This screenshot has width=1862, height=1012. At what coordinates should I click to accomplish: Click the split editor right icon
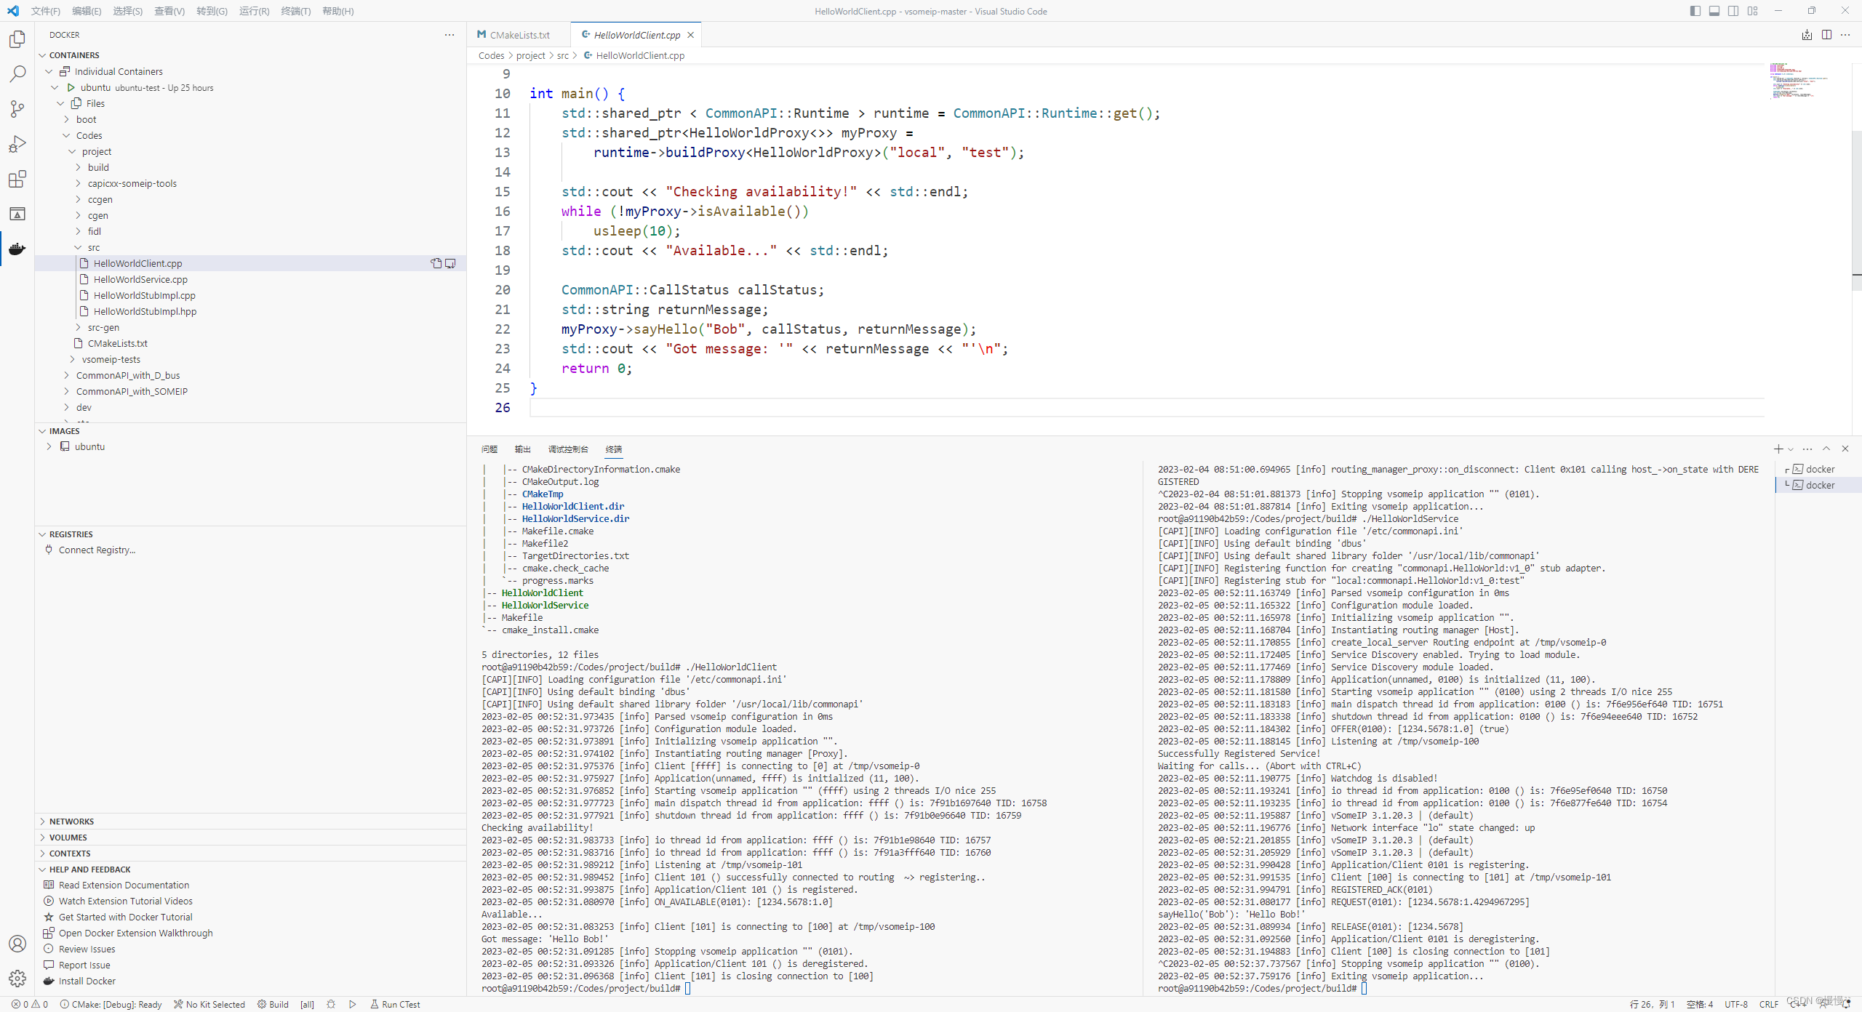point(1826,35)
